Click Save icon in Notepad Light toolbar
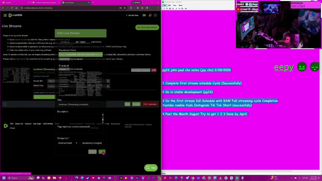The width and height of the screenshot is (322, 181). [x=170, y=9]
